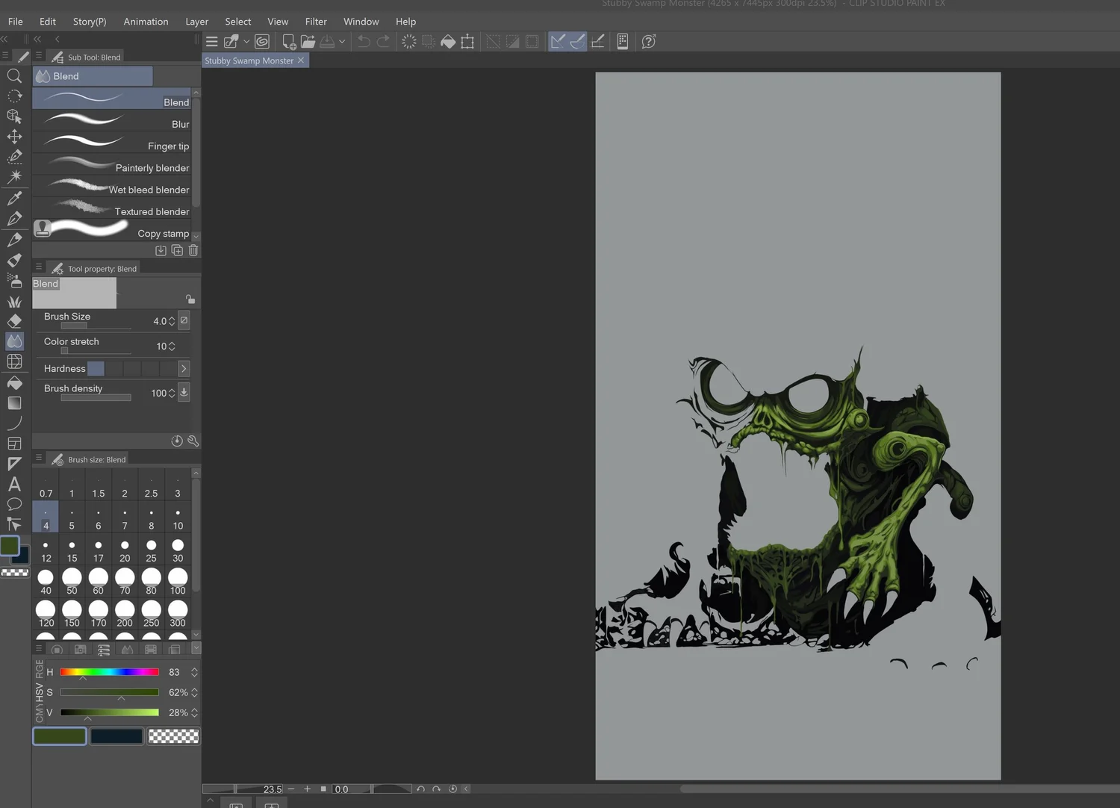Select the transparent color swatch

pos(174,736)
